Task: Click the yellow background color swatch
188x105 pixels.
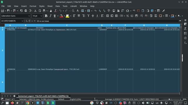Action: pyautogui.click(x=68, y=16)
